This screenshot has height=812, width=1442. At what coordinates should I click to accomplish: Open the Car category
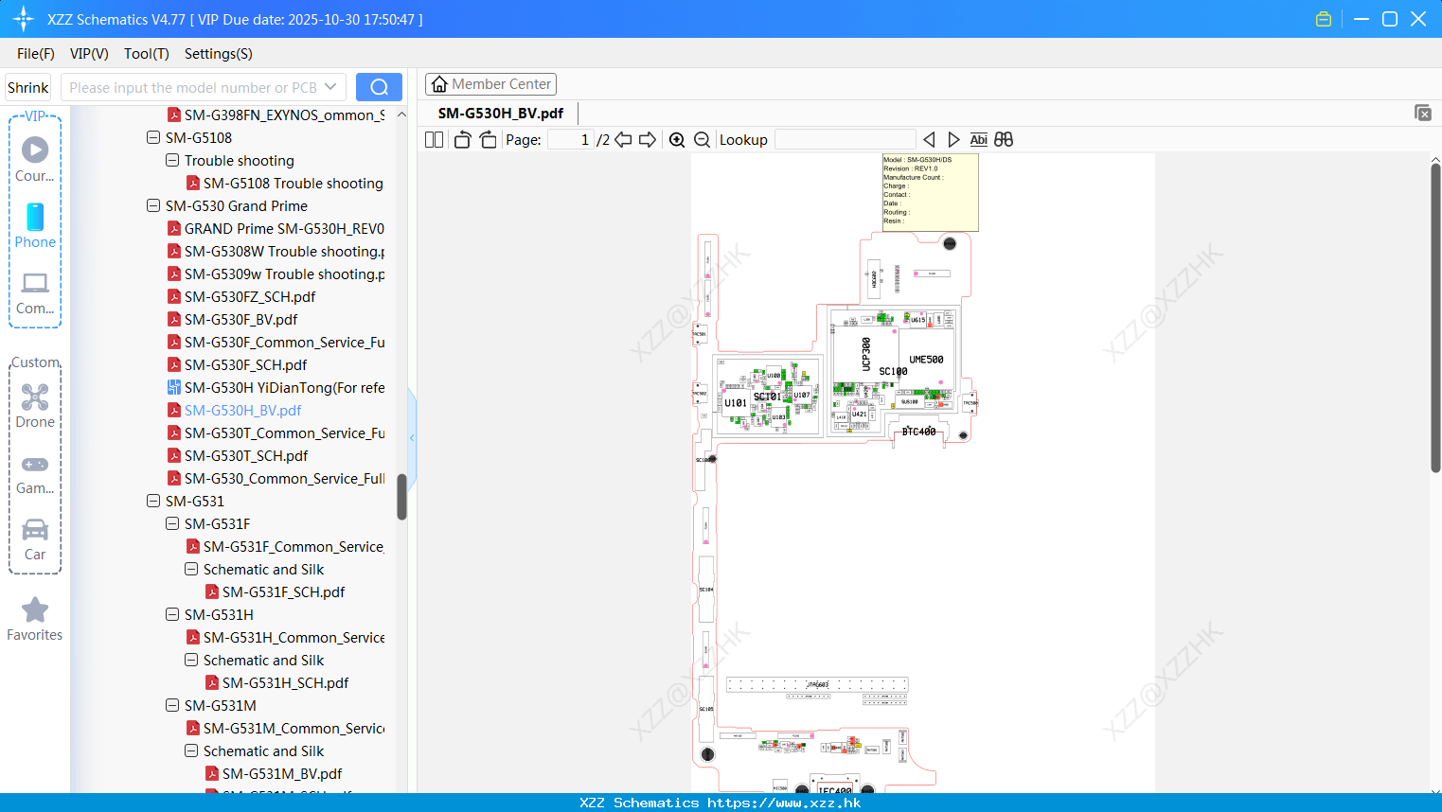coord(35,538)
